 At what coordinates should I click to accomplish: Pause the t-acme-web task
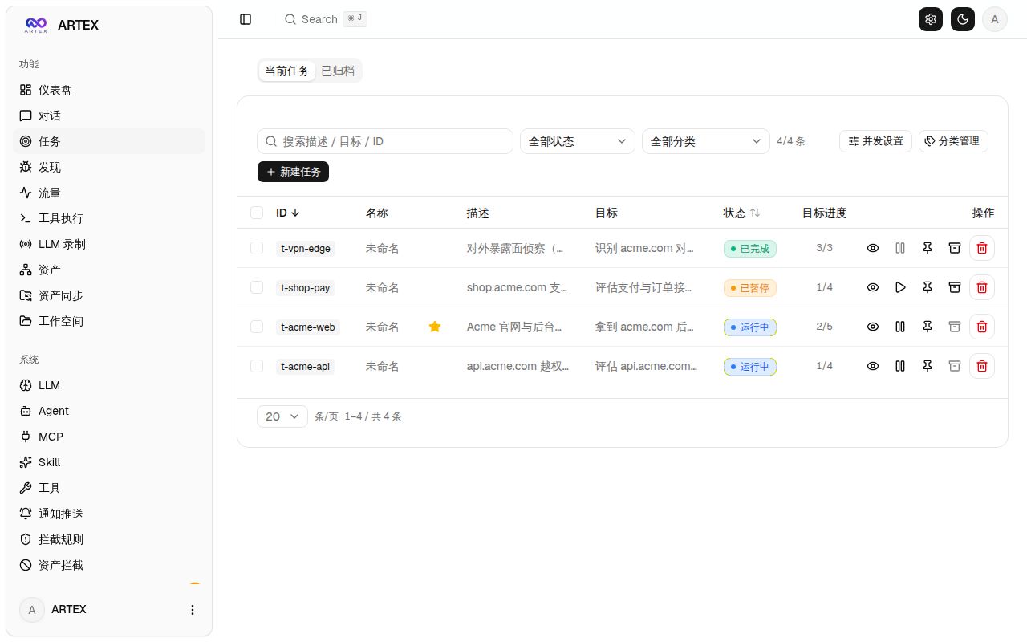tap(900, 327)
